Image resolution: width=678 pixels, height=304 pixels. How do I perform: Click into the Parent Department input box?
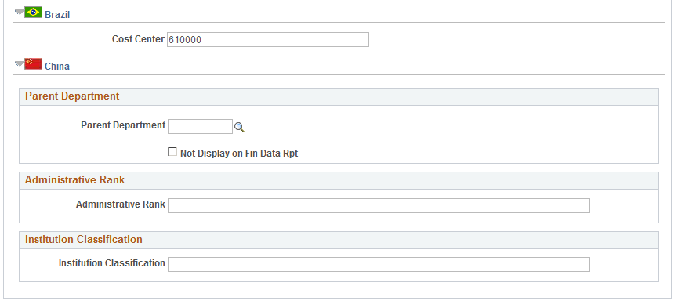click(x=200, y=127)
